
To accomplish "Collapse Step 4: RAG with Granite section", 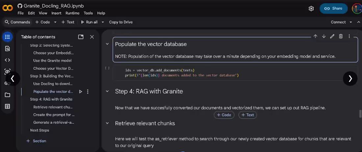I will (x=107, y=91).
